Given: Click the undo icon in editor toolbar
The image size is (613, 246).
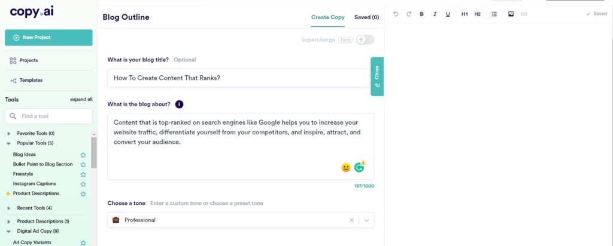Looking at the screenshot, I should (396, 14).
